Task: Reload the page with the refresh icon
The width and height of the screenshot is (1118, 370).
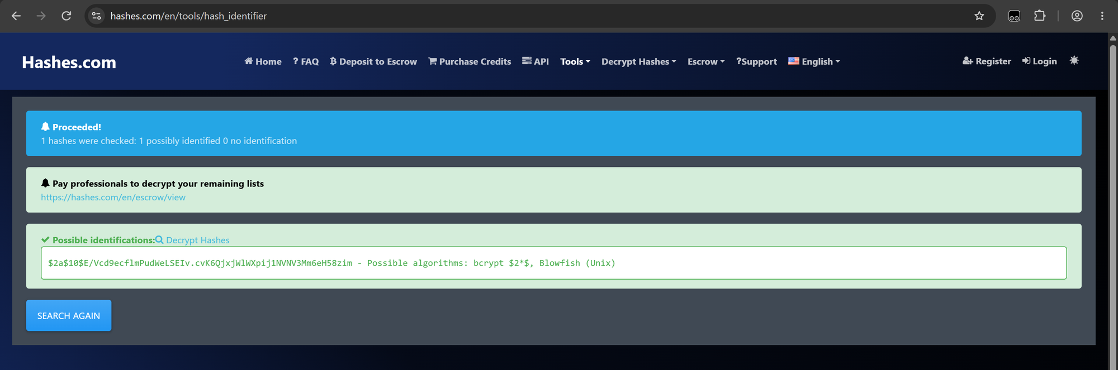Action: [67, 16]
